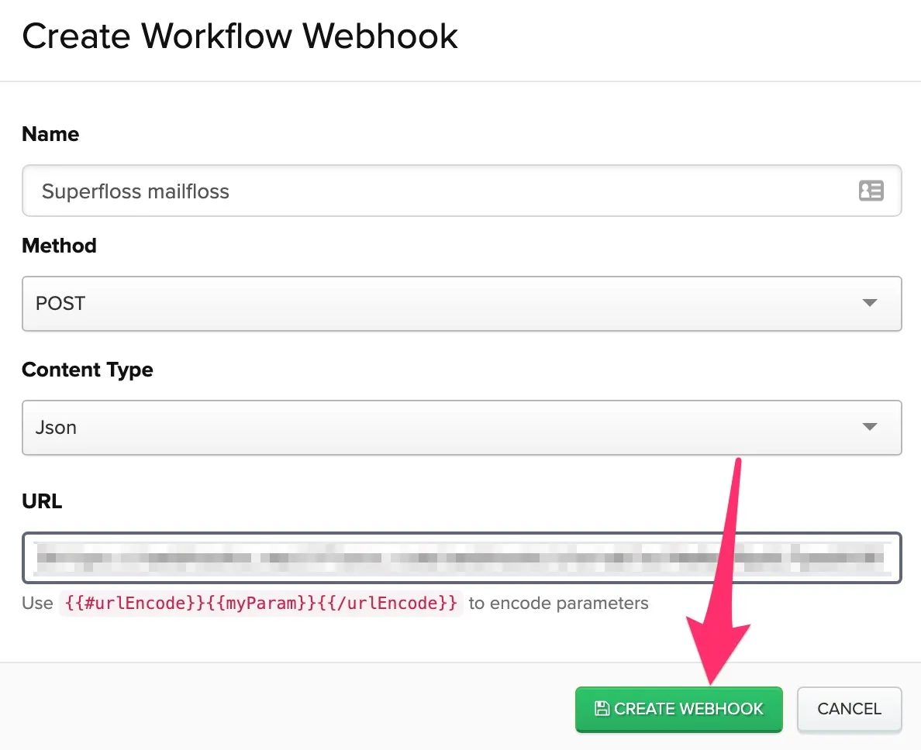Click the Superfloss mailfloss name input
This screenshot has height=750, width=921.
click(462, 191)
